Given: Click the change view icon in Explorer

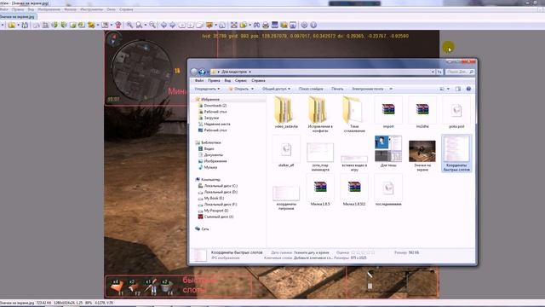Looking at the screenshot, I should (x=442, y=89).
